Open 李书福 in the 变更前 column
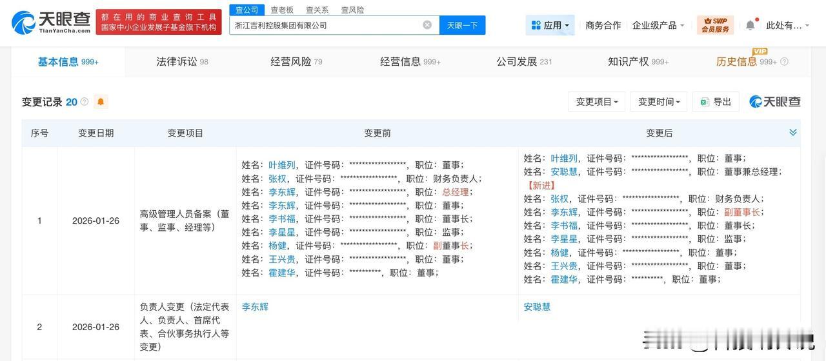 [x=282, y=219]
